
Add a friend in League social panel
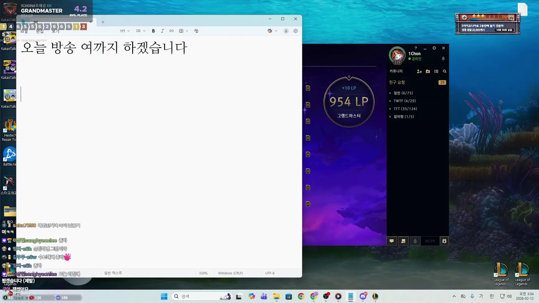pos(419,72)
